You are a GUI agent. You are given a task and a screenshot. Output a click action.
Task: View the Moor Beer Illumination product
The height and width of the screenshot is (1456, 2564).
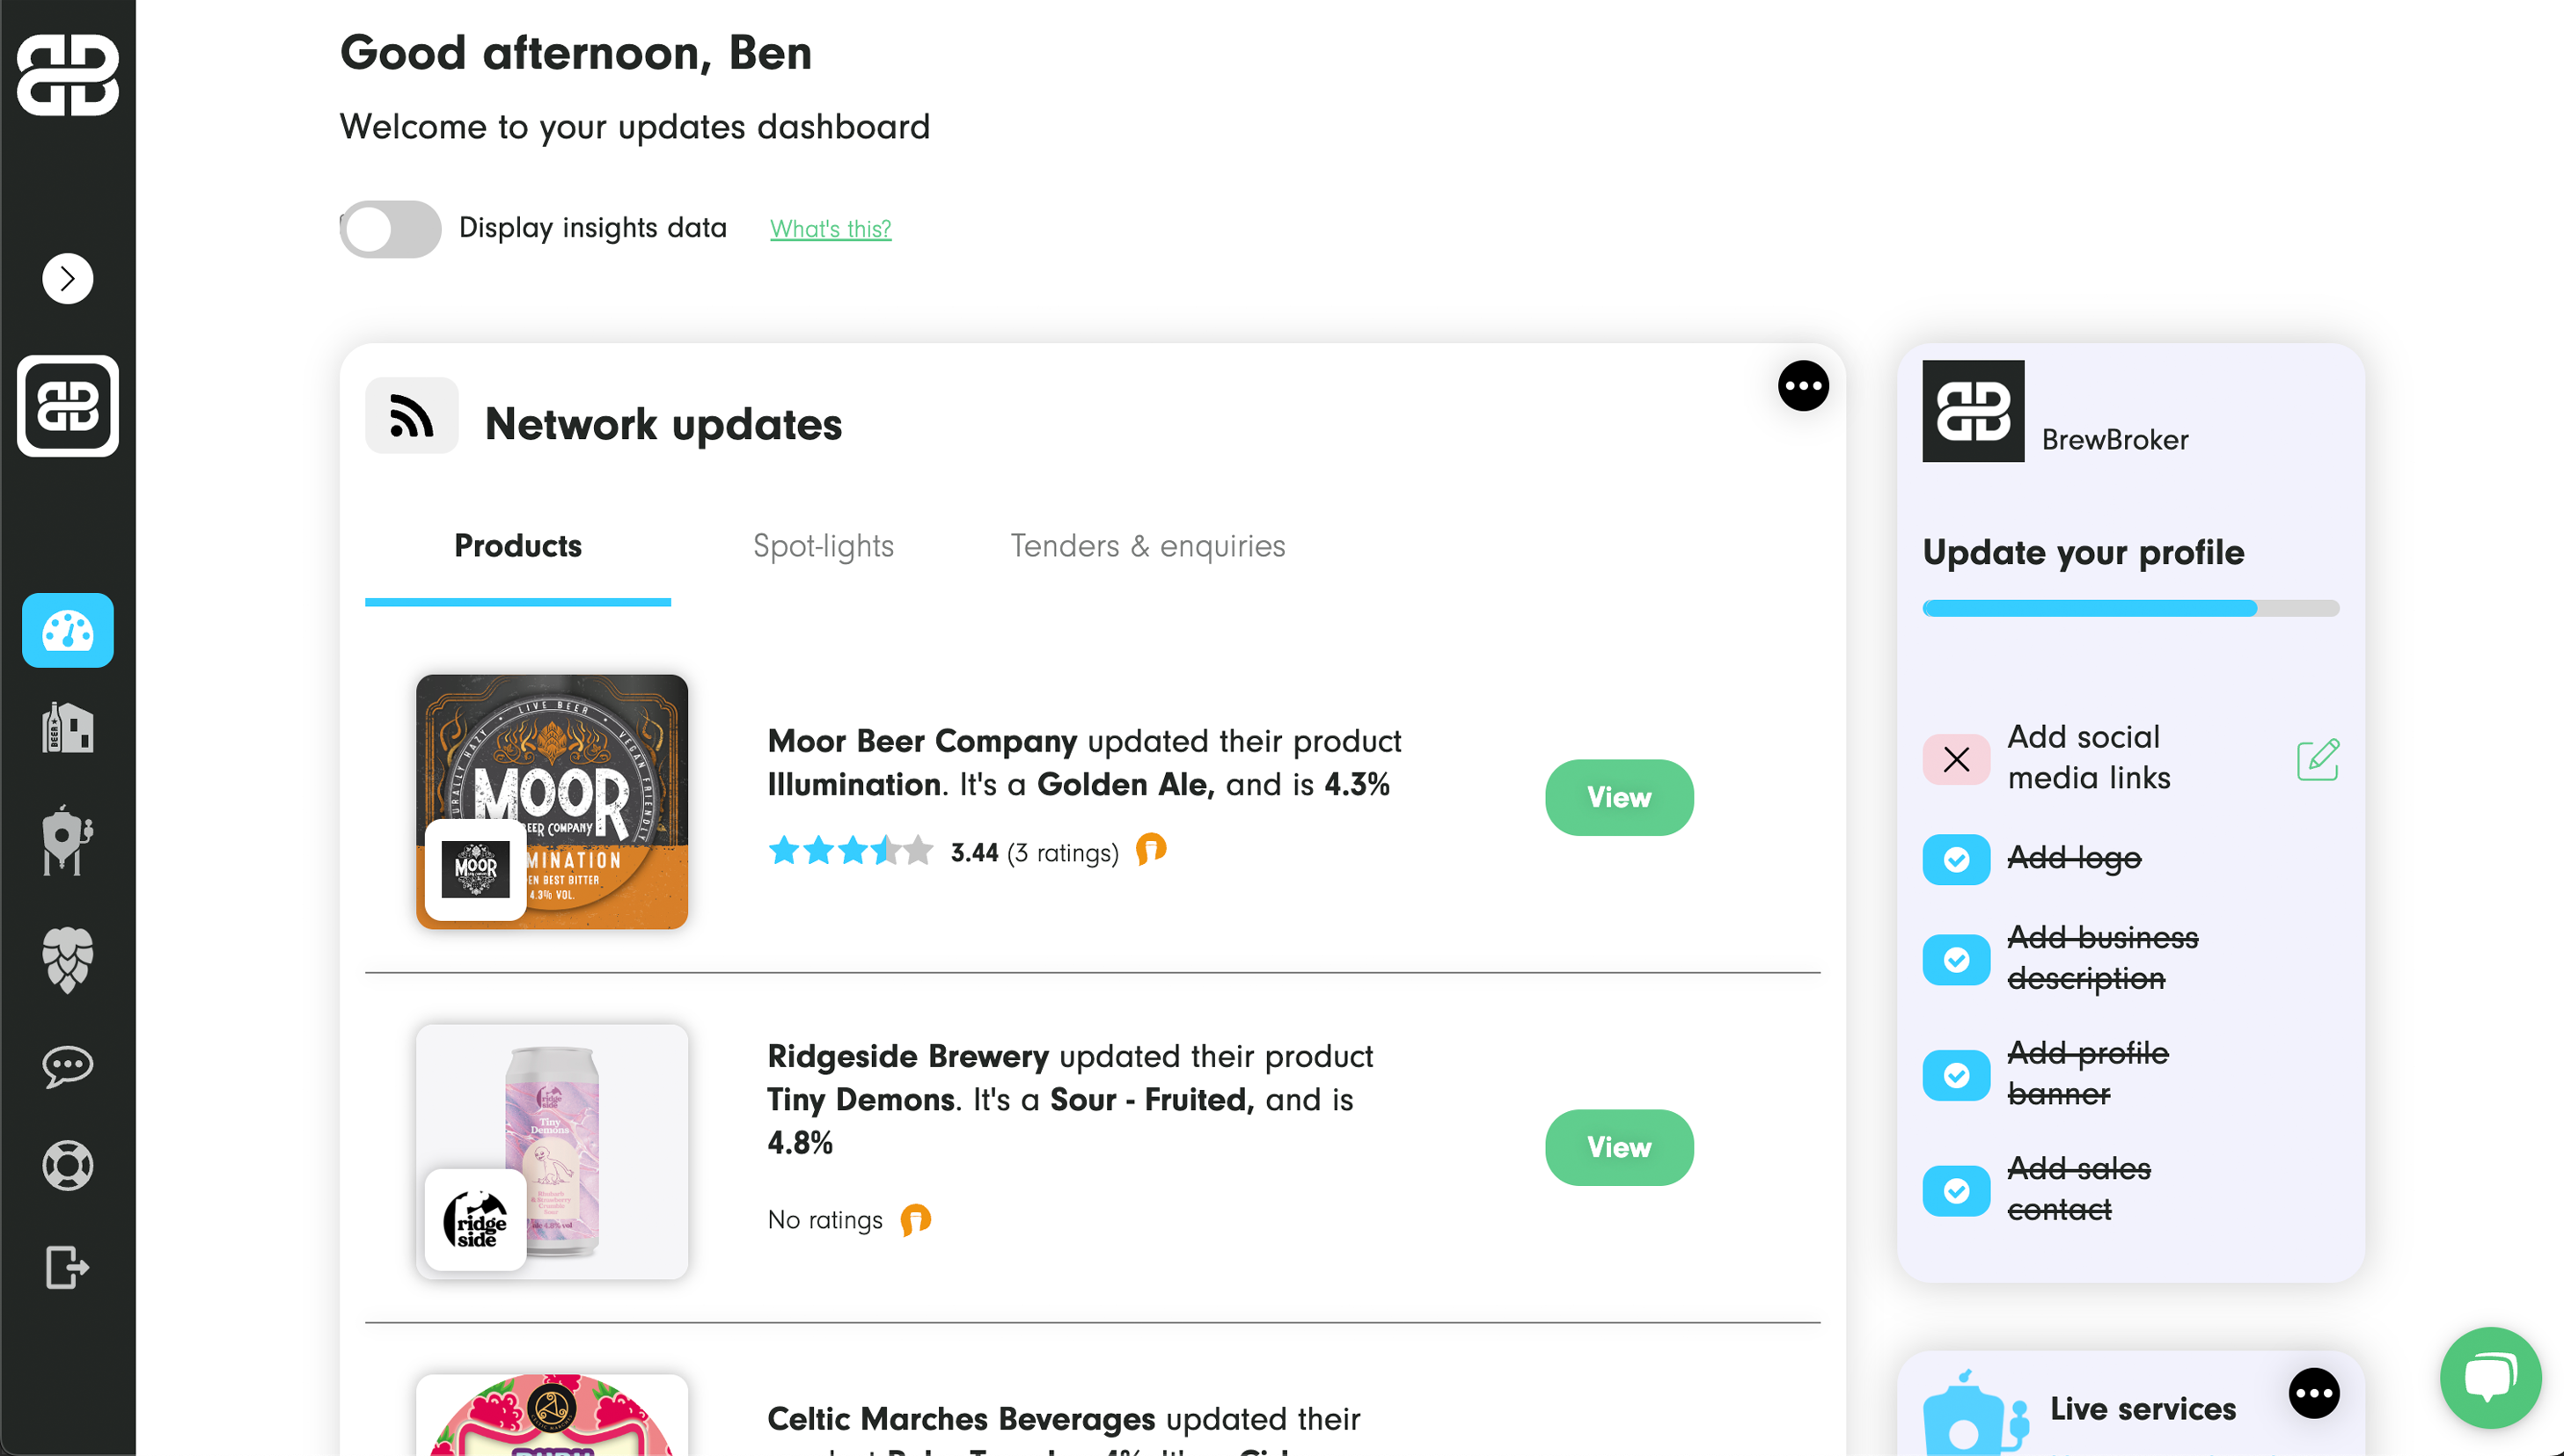pos(1618,797)
